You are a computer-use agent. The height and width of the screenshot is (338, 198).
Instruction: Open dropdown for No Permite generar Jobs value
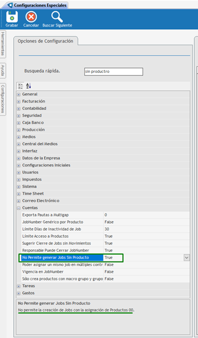(x=187, y=258)
